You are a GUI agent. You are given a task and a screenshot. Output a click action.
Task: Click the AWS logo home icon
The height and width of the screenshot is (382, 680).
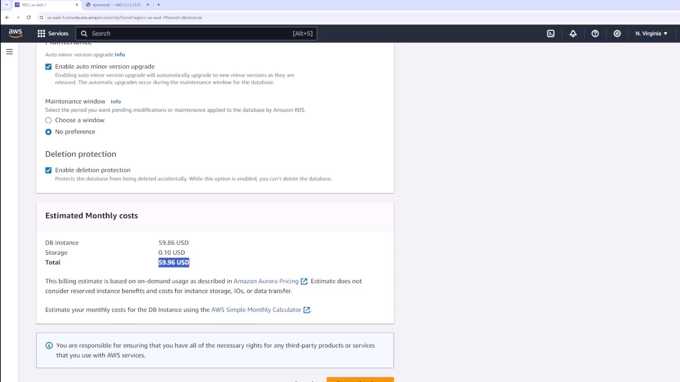point(15,33)
